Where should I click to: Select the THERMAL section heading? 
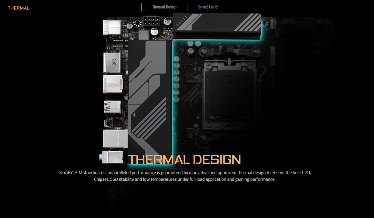(19, 8)
